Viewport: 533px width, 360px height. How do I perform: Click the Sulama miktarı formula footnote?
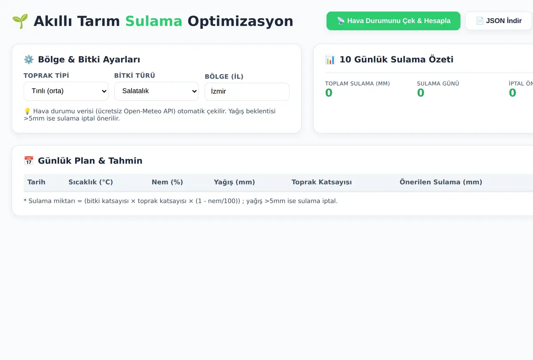(x=180, y=201)
